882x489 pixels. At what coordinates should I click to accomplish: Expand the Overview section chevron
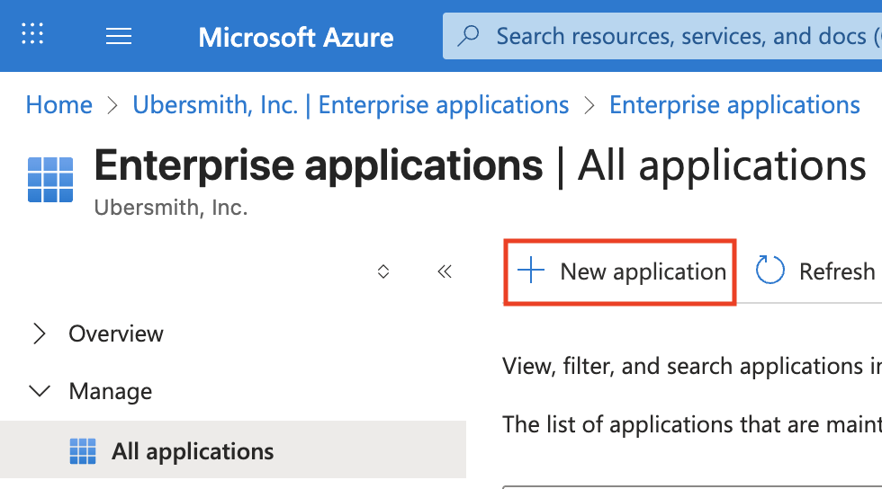pos(39,333)
